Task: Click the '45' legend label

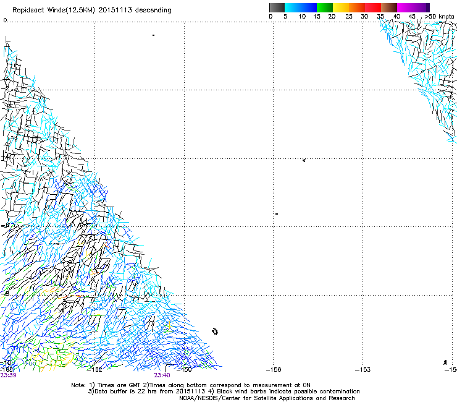Action: click(x=412, y=17)
